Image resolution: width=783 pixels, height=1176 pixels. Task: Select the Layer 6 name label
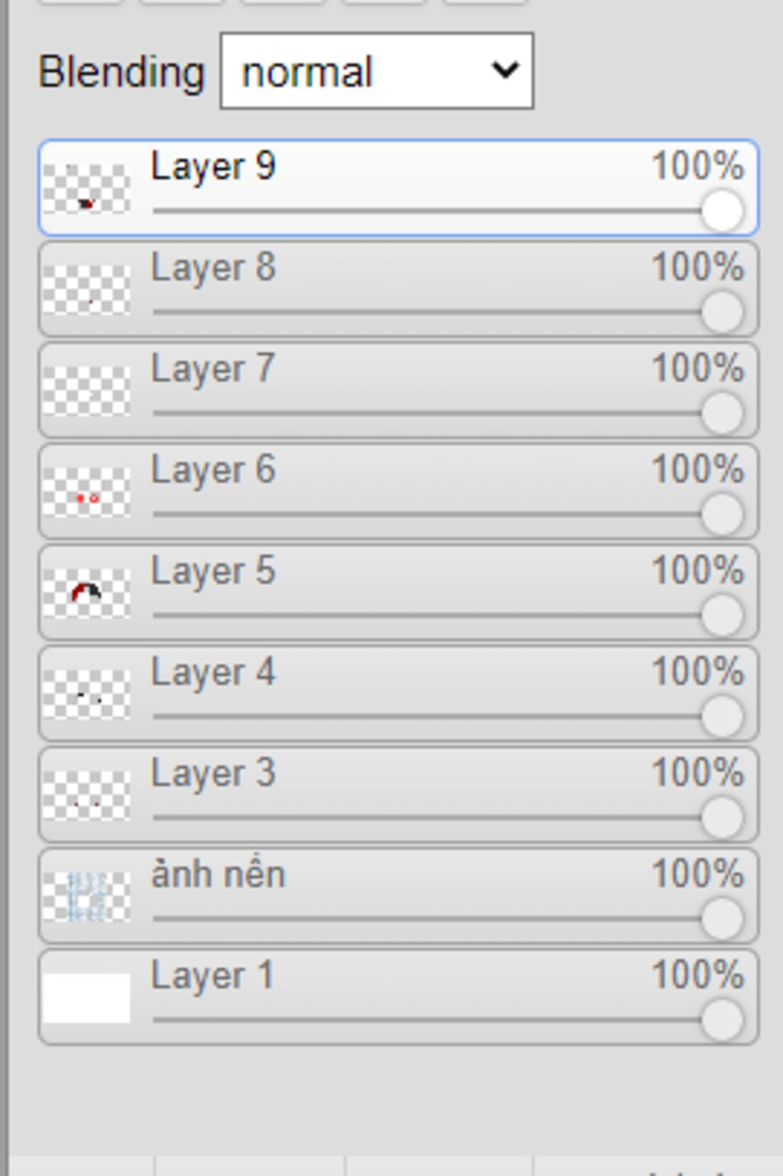[213, 470]
